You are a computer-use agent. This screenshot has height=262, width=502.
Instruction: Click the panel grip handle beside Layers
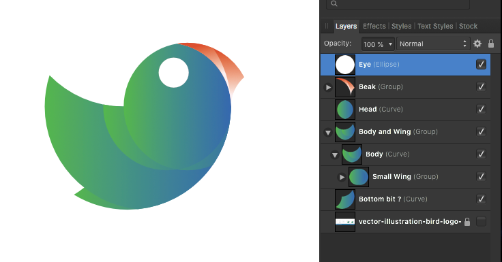click(327, 26)
